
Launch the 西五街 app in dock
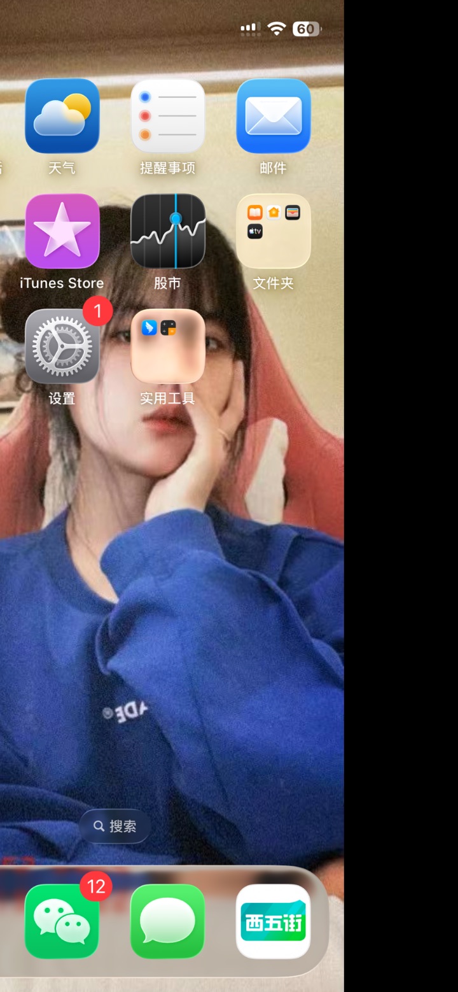click(274, 921)
